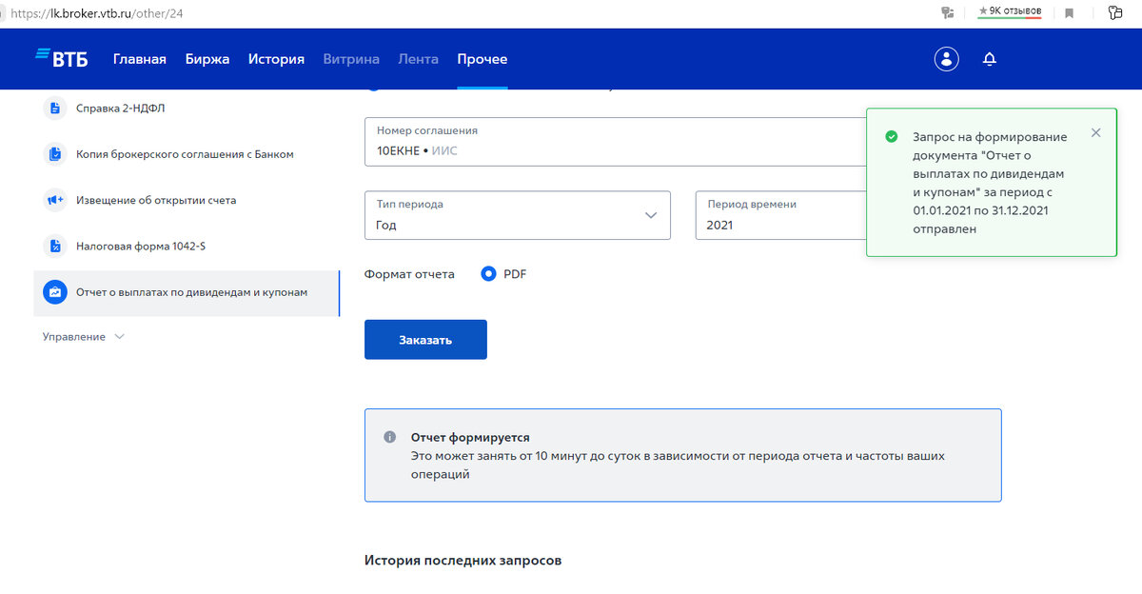Click the broker agreement copy icon

point(54,154)
